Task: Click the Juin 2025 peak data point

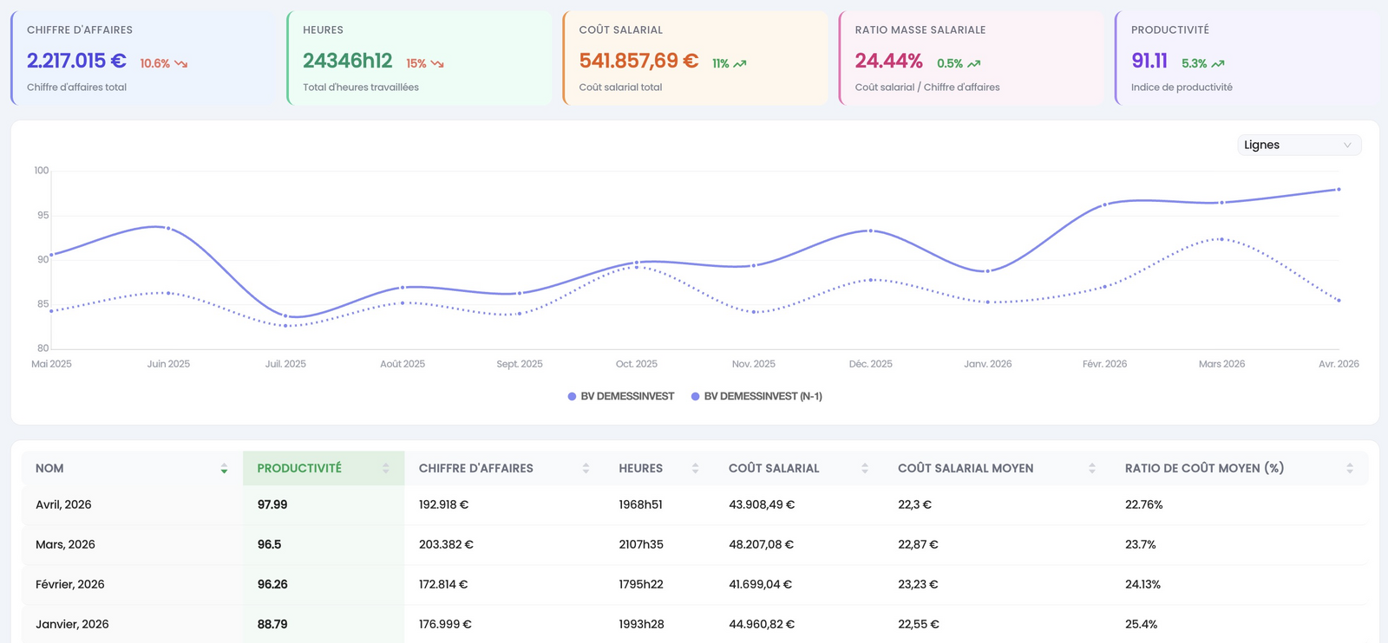Action: 168,228
